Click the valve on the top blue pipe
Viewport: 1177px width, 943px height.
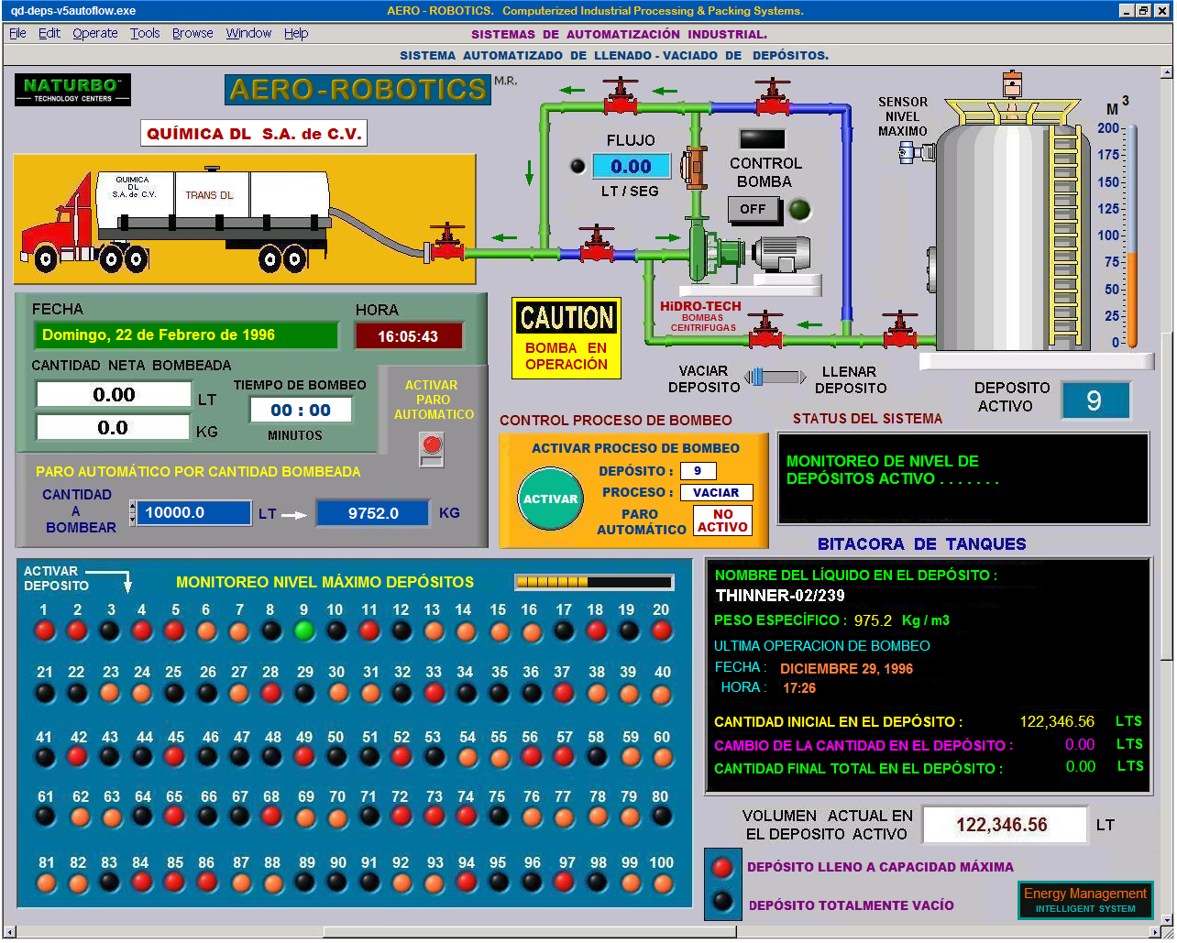773,95
